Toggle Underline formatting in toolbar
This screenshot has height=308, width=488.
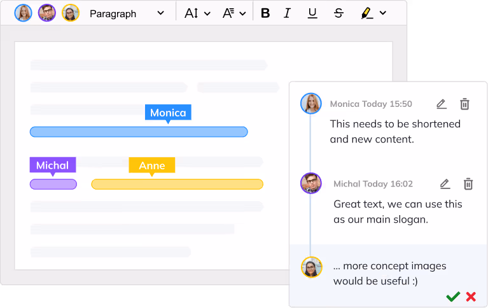(312, 13)
